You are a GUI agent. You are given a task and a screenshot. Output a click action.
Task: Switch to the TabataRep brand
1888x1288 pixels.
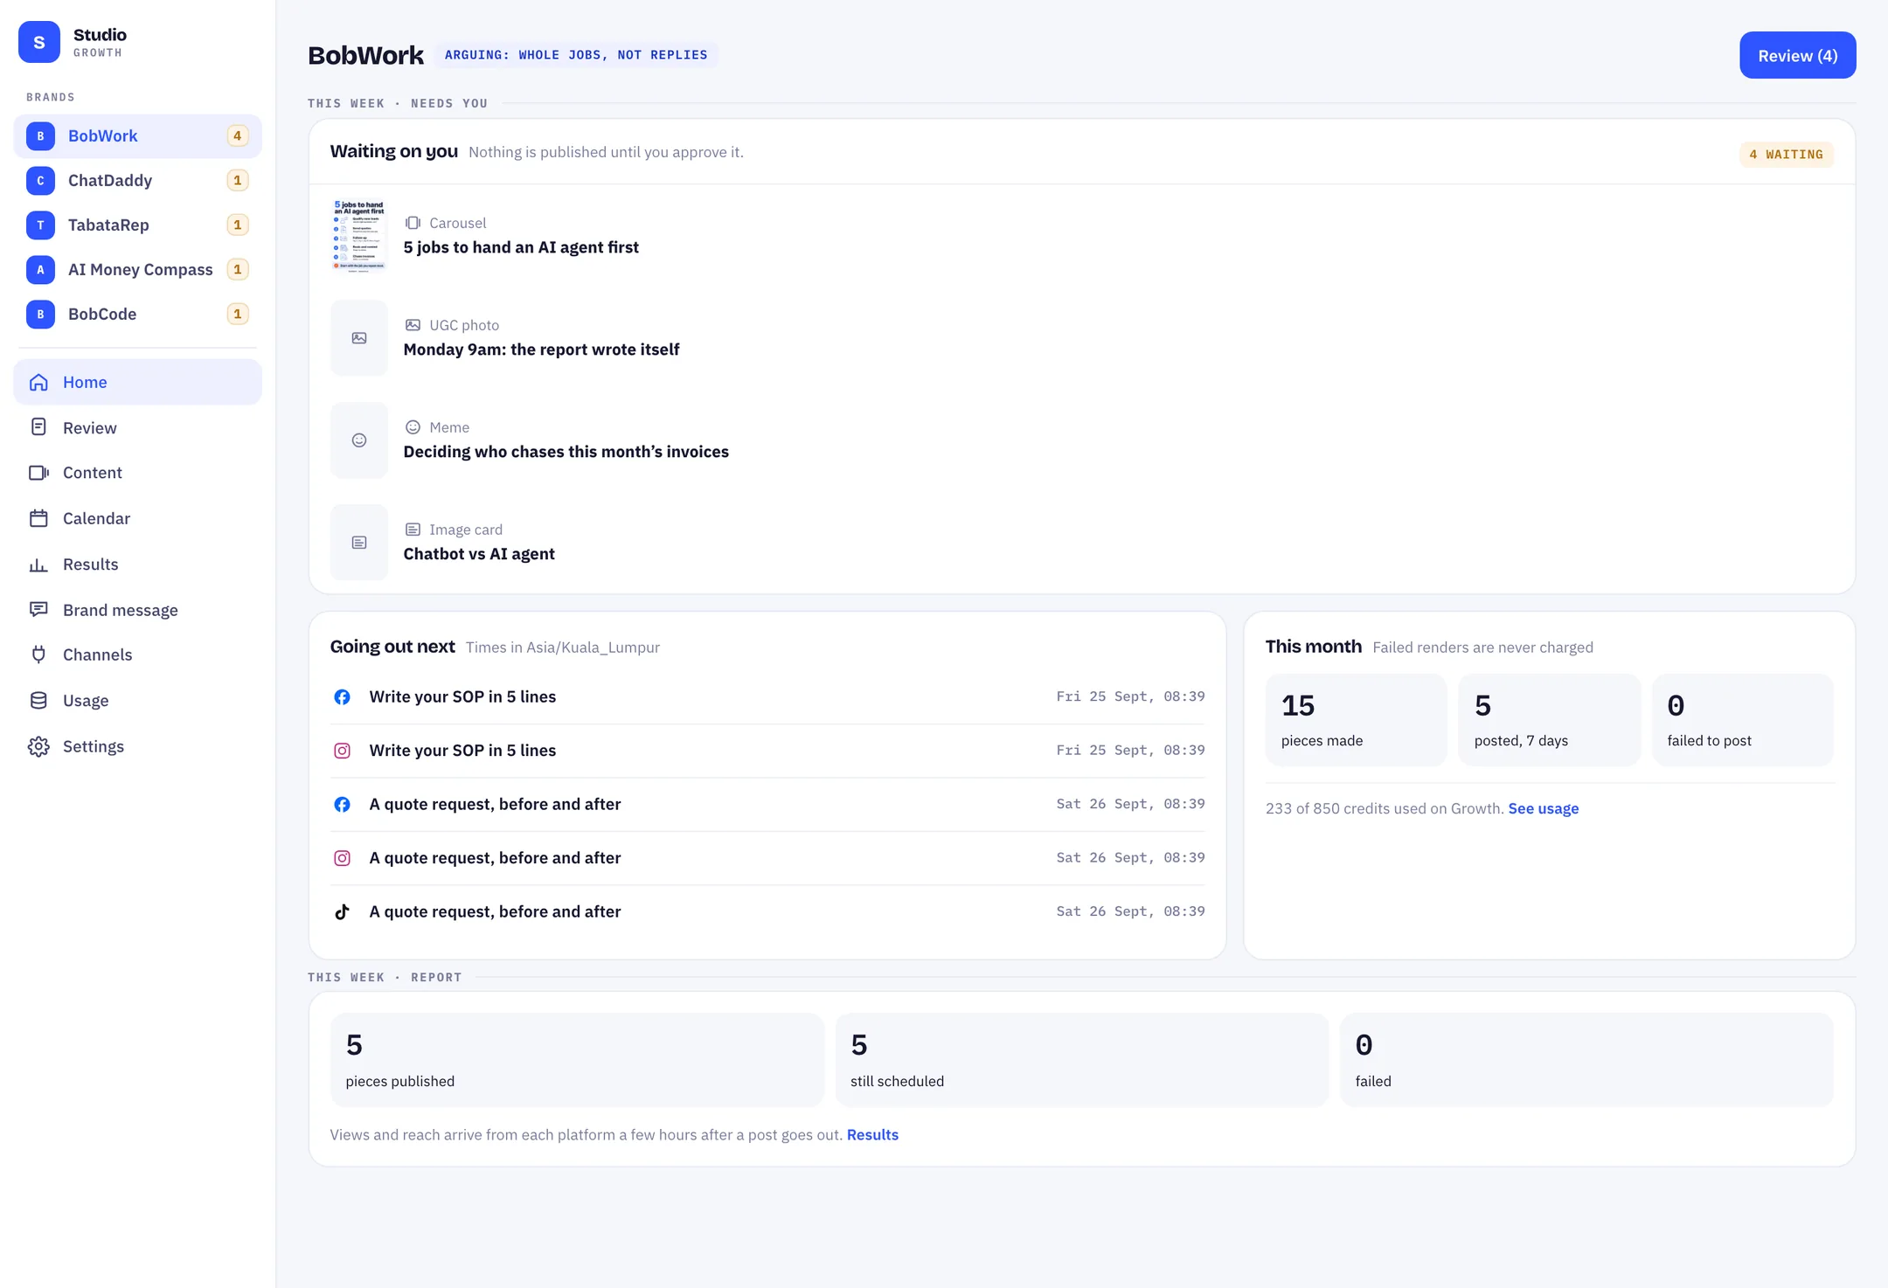pyautogui.click(x=138, y=225)
